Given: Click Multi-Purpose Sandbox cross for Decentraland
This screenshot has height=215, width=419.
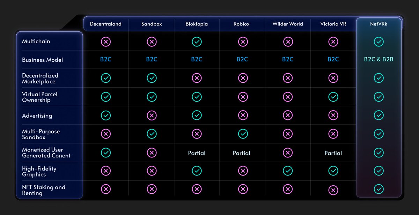Looking at the screenshot, I should (x=106, y=134).
